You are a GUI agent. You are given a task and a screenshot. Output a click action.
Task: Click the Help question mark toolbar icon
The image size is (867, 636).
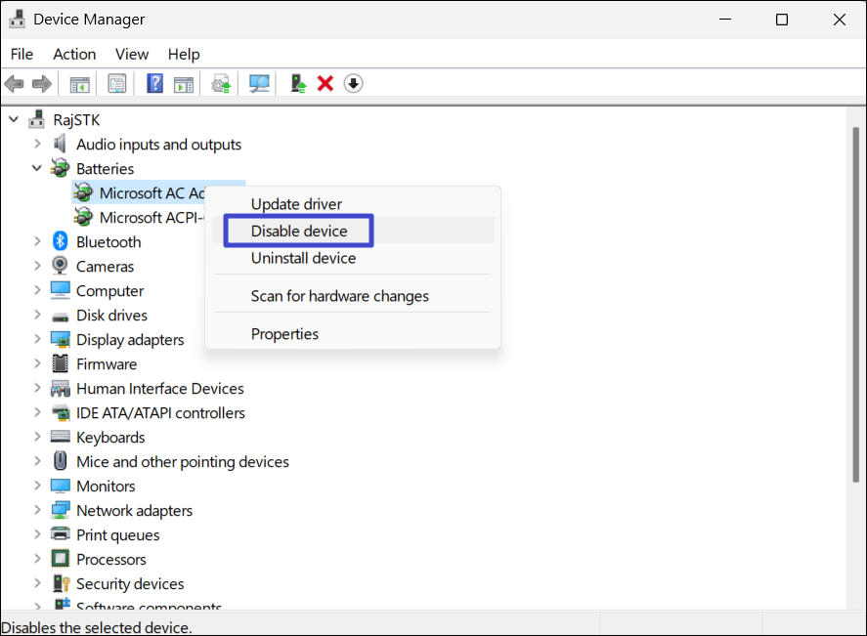[154, 84]
